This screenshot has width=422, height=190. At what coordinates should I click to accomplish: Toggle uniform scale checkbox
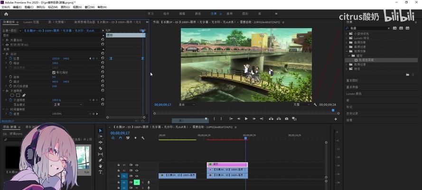pyautogui.click(x=54, y=72)
